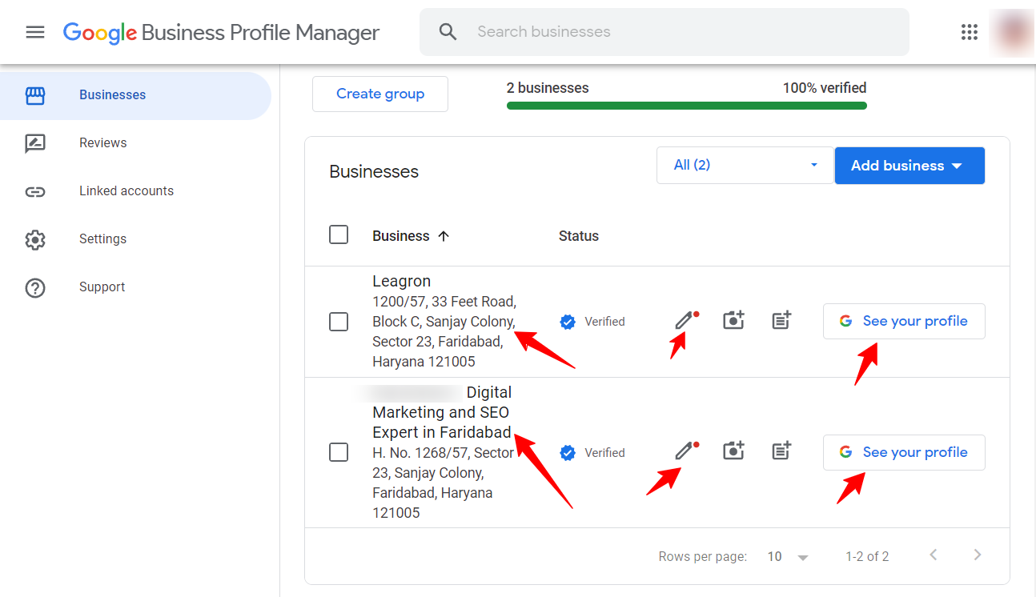Click the Businesses table heading

(x=374, y=172)
